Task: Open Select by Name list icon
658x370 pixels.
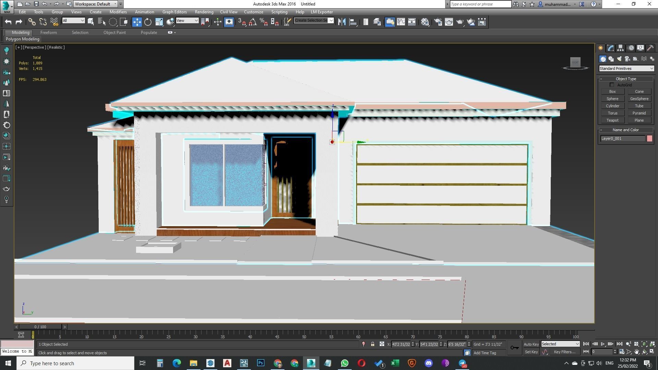Action: click(102, 22)
